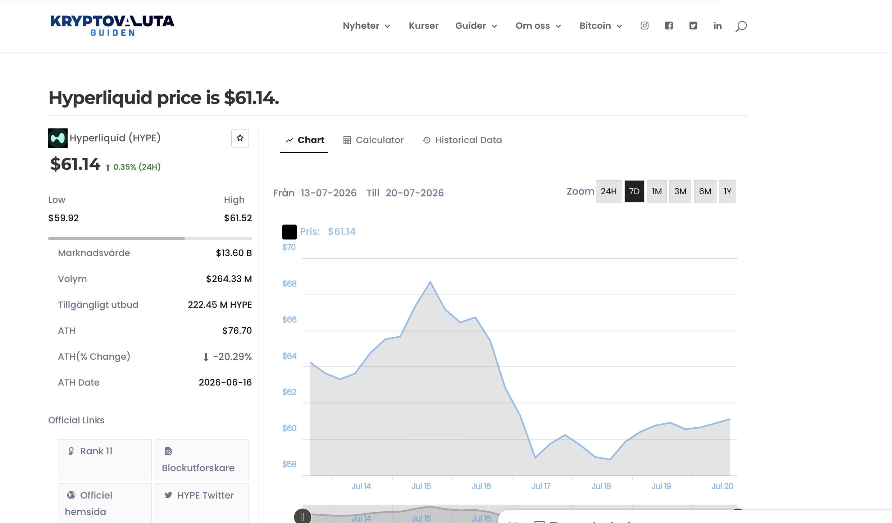Click the Kryptovaluta Guiden logo
The width and height of the screenshot is (892, 523).
(x=112, y=26)
